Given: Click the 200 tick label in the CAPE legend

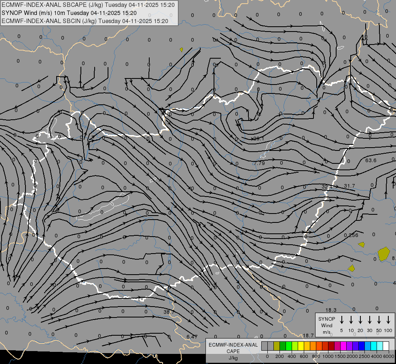Looking at the screenshot, I should [280, 356].
